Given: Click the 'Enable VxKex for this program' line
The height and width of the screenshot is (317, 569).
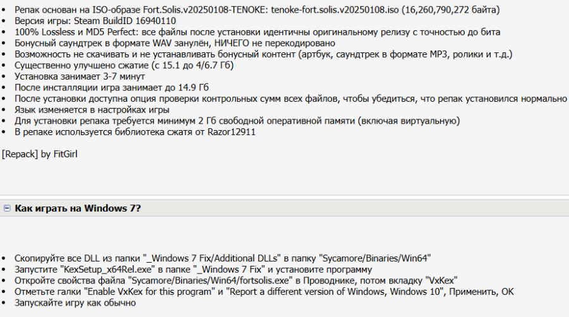Looking at the screenshot, I should (264, 292).
